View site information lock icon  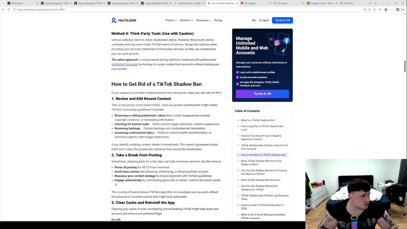(x=14, y=10)
